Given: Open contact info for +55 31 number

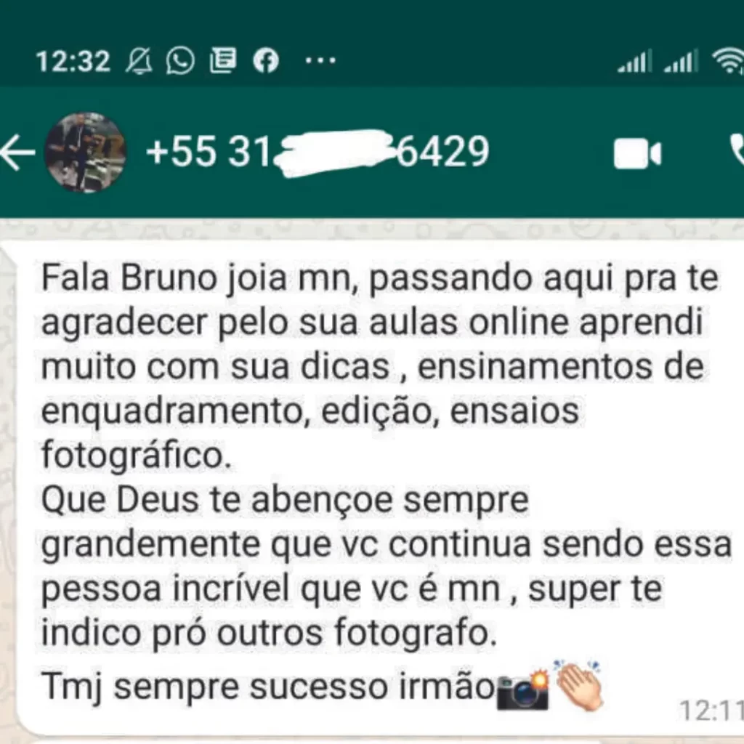Looking at the screenshot, I should coord(317,152).
